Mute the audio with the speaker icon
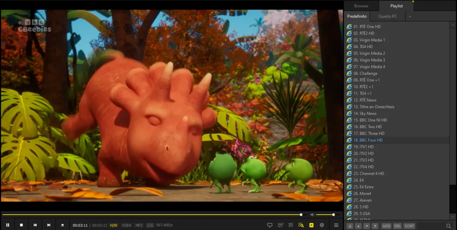The image size is (457, 230). (x=312, y=215)
